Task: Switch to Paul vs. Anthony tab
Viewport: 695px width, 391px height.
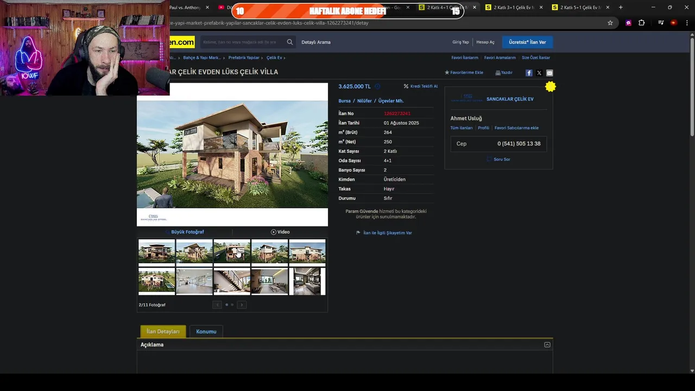Action: [185, 7]
